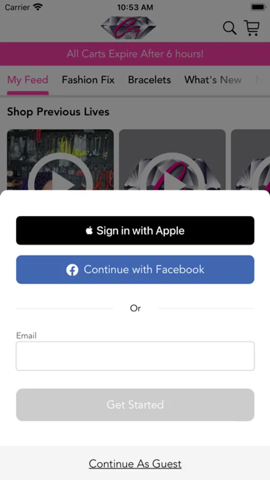The image size is (270, 480).
Task: Check the Wi-Fi status icon
Action: [38, 7]
